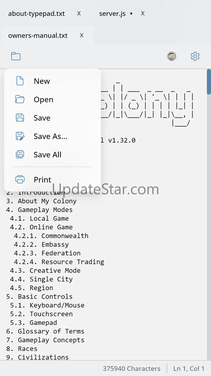This screenshot has height=376, width=211.
Task: Click the 375940 Characters status text
Action: [x=131, y=369]
